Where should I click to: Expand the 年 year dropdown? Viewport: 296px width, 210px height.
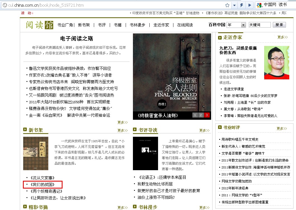(236, 25)
